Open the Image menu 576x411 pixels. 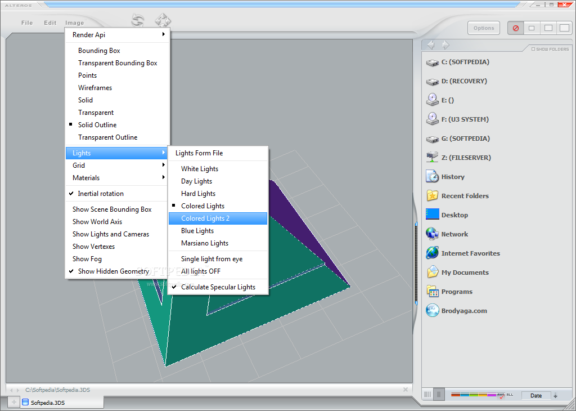point(75,23)
